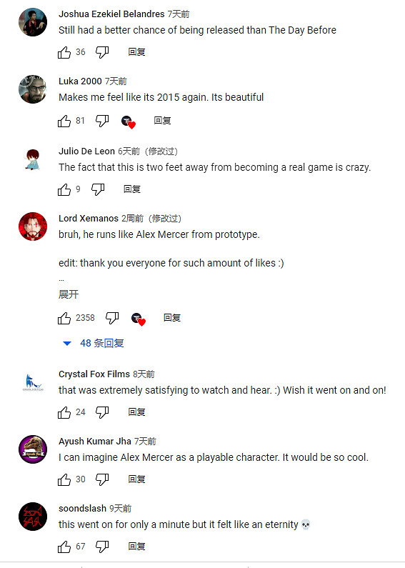
Task: Thumbs up Lord Xemanos's Alex Mercer comment
Action: tap(64, 318)
